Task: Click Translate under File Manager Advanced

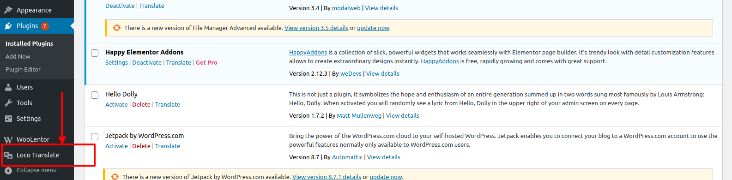Action: coord(151,6)
